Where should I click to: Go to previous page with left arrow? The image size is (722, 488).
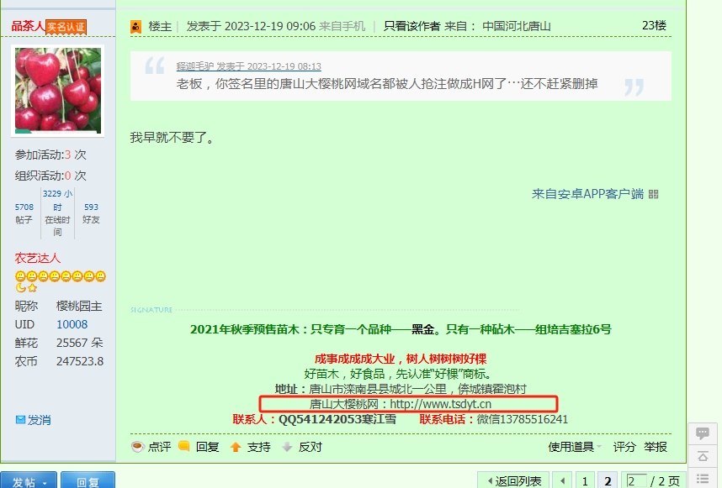coord(562,481)
